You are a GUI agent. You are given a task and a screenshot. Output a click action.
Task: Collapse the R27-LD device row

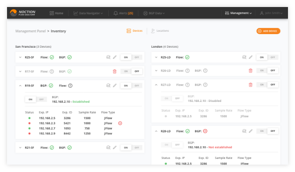coord(156,85)
